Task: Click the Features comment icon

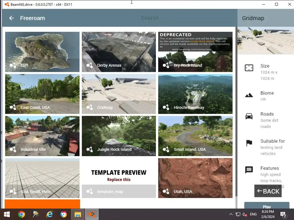Action: [x=249, y=170]
